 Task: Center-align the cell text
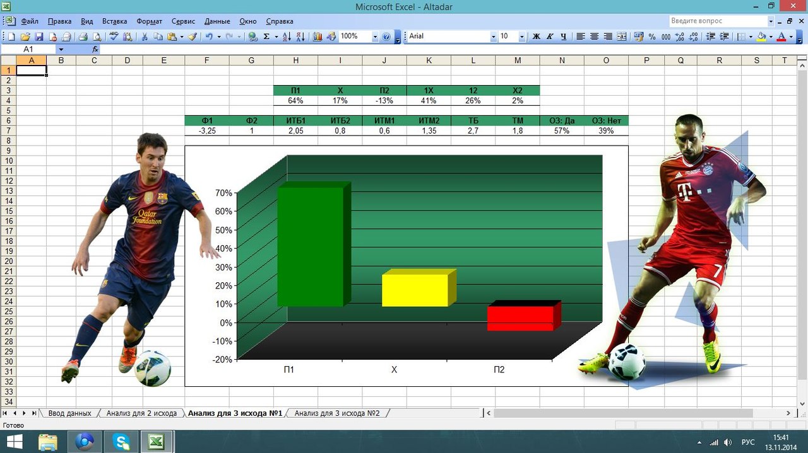point(594,37)
